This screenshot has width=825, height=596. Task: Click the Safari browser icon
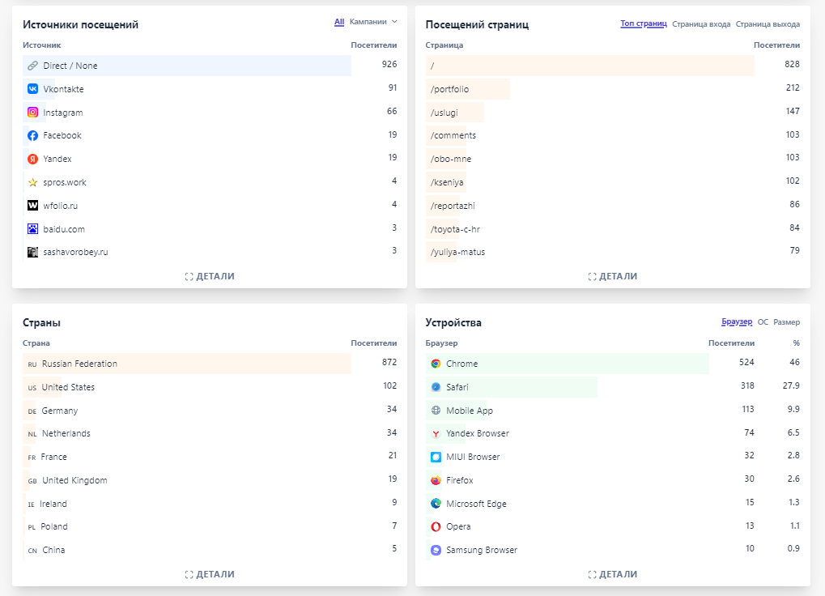point(436,388)
